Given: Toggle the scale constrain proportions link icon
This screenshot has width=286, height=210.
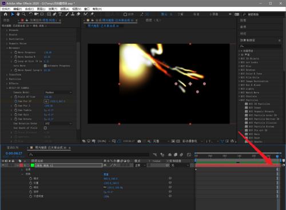Looking at the screenshot, I should pyautogui.click(x=105, y=187).
